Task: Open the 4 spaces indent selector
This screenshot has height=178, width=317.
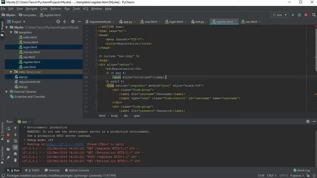Action: (297, 176)
